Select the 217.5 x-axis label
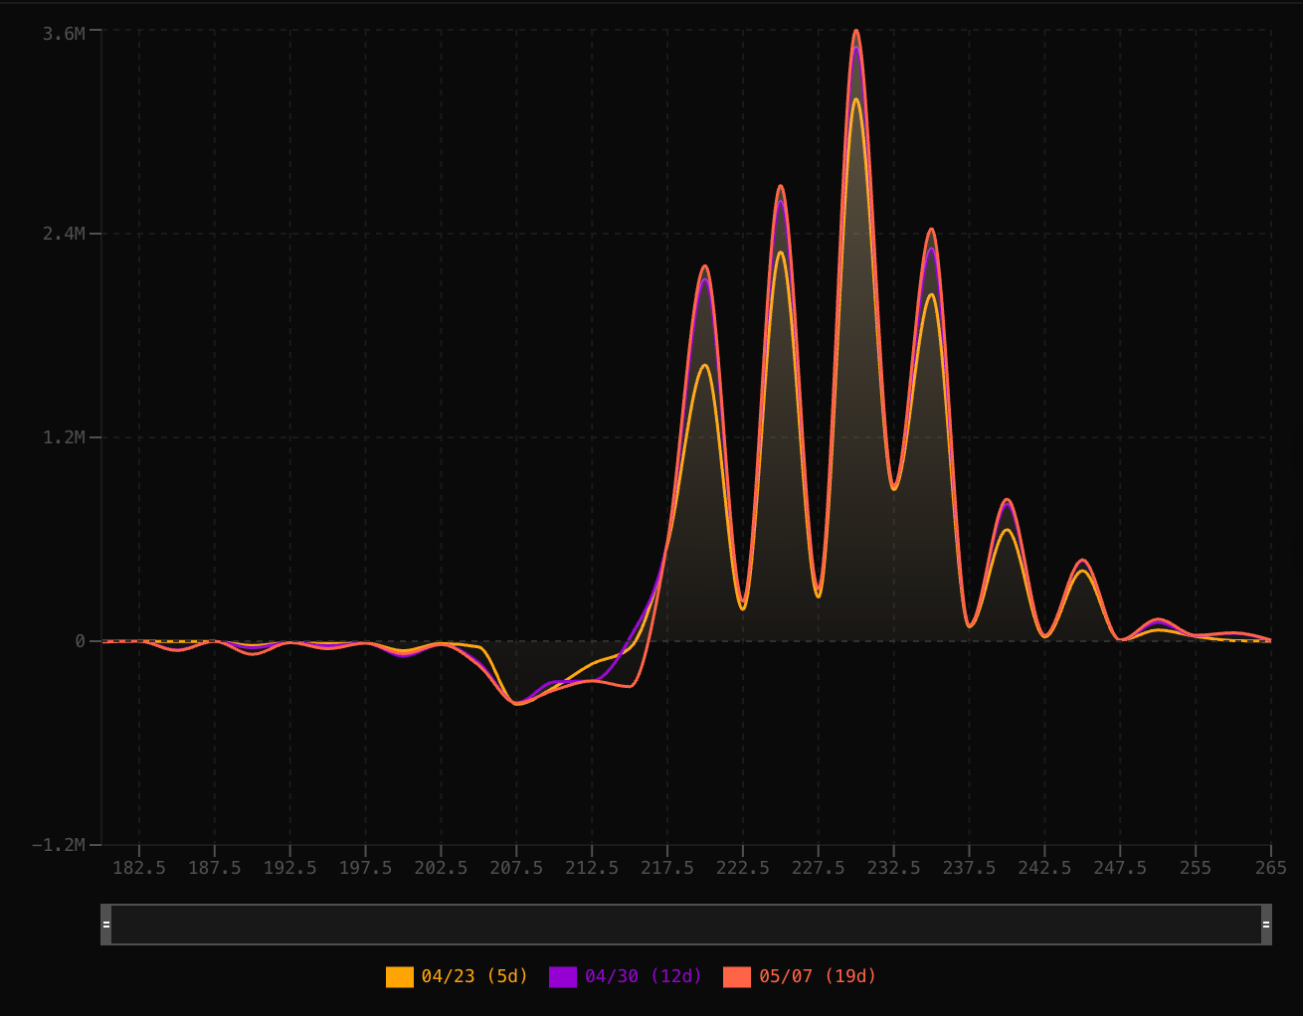The width and height of the screenshot is (1303, 1016). 667,868
